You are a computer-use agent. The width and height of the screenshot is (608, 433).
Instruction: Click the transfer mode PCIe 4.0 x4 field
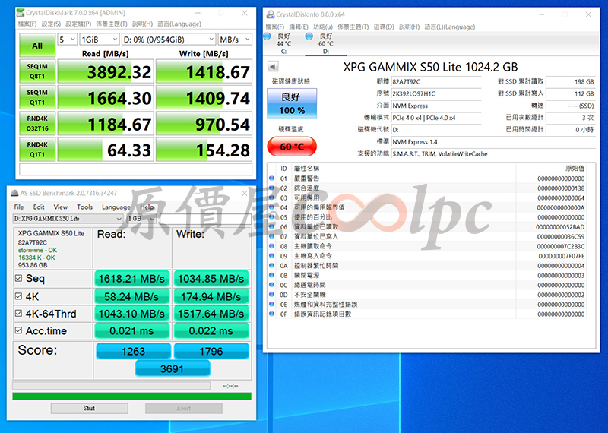(436, 118)
